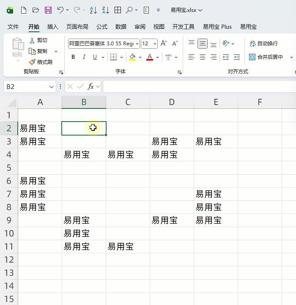Sort ascending with the A-Z icon
The image size is (296, 305).
pyautogui.click(x=93, y=10)
